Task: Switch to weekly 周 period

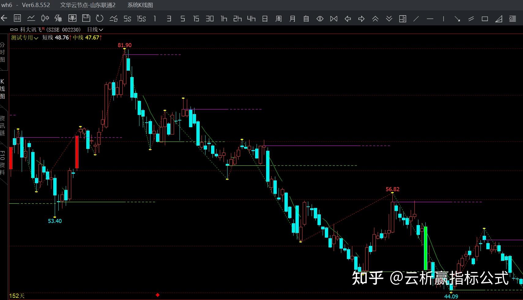Action: 278,19
